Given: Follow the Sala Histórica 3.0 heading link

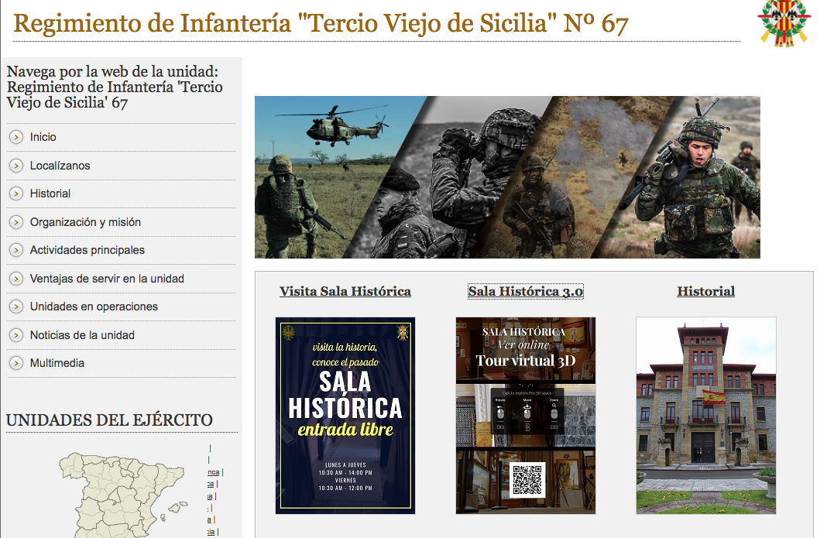Looking at the screenshot, I should [x=525, y=292].
